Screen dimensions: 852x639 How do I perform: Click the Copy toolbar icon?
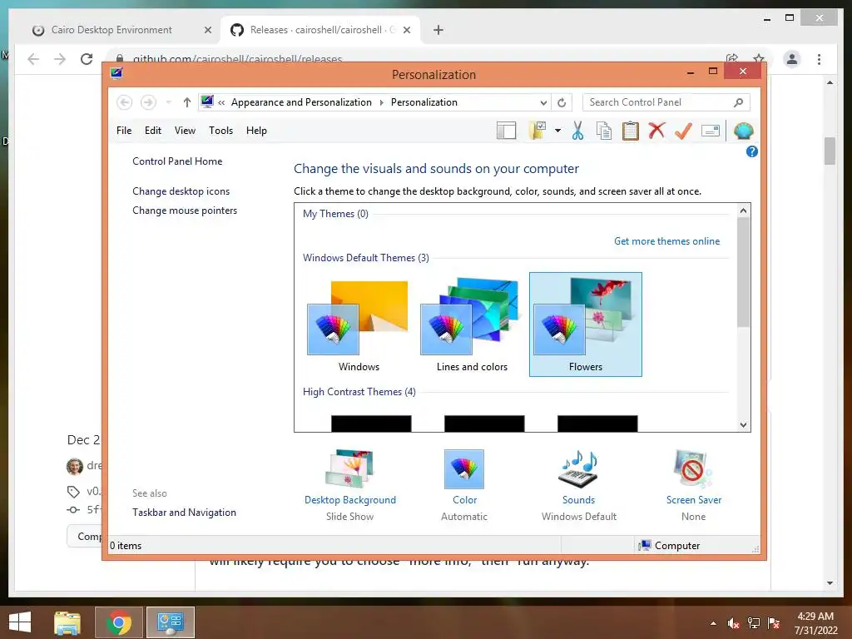604,131
